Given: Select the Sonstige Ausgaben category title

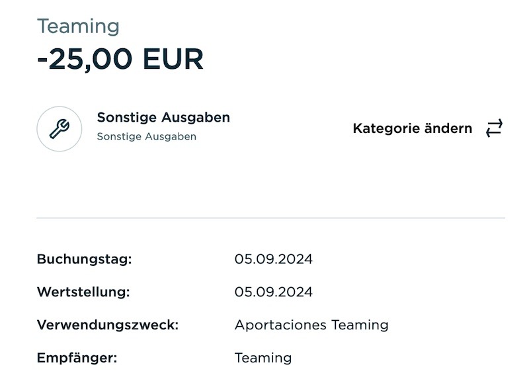Looking at the screenshot, I should (163, 118).
